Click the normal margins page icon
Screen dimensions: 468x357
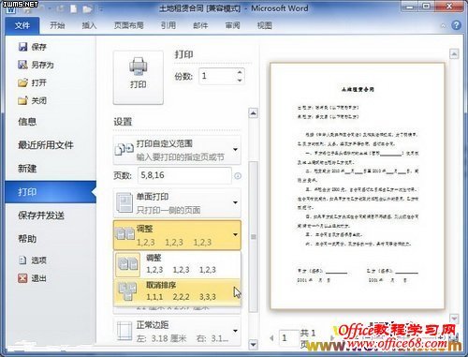pyautogui.click(x=124, y=331)
